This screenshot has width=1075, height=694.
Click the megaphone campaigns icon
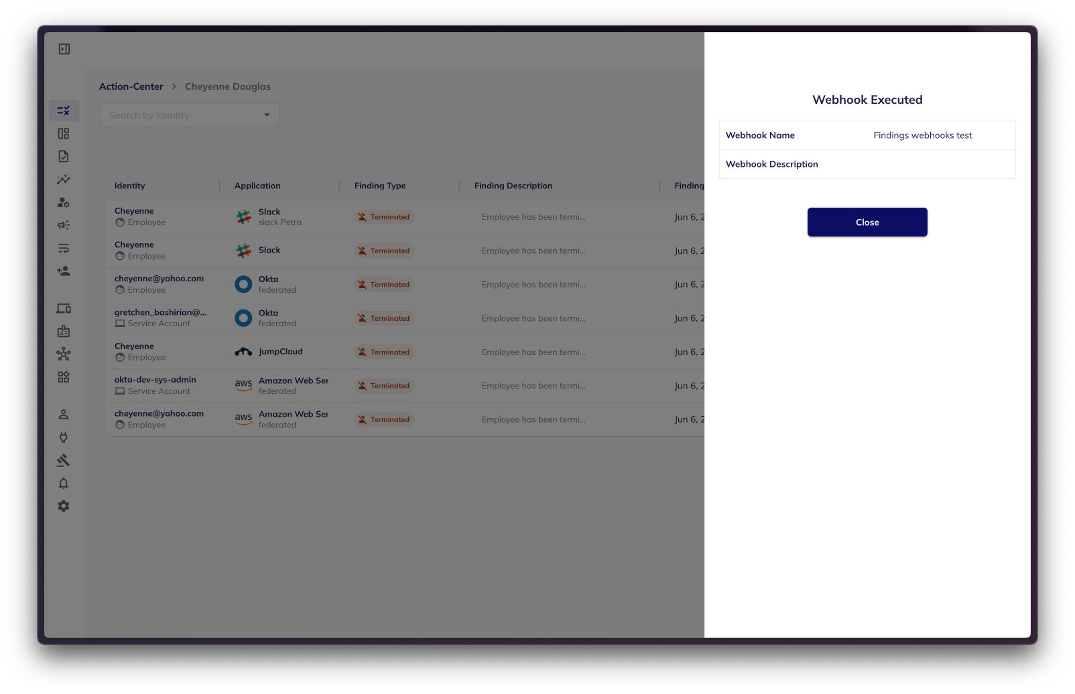tap(64, 225)
